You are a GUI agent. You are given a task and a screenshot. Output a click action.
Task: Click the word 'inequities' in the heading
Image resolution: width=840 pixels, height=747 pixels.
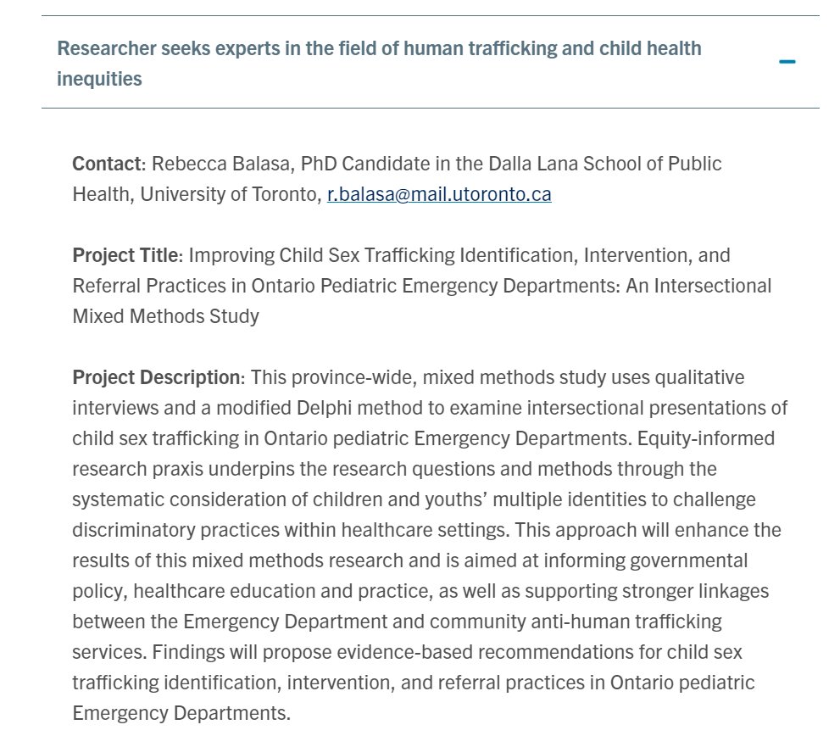(100, 79)
